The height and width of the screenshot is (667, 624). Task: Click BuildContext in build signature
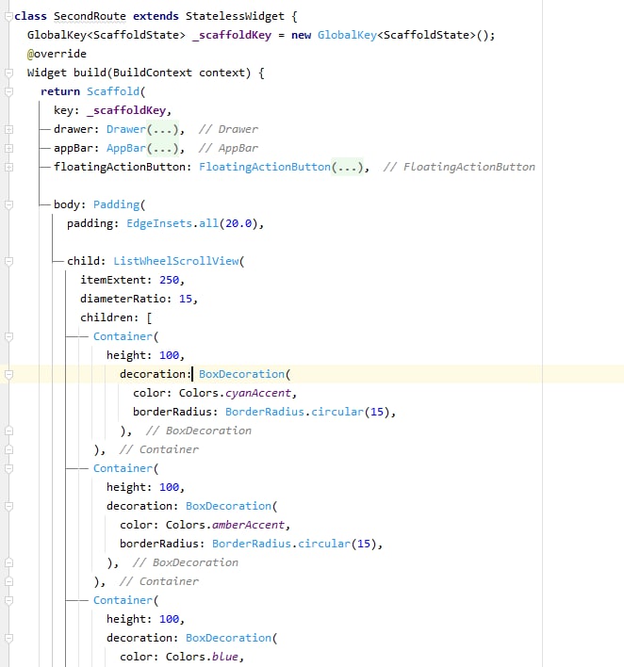(x=152, y=73)
